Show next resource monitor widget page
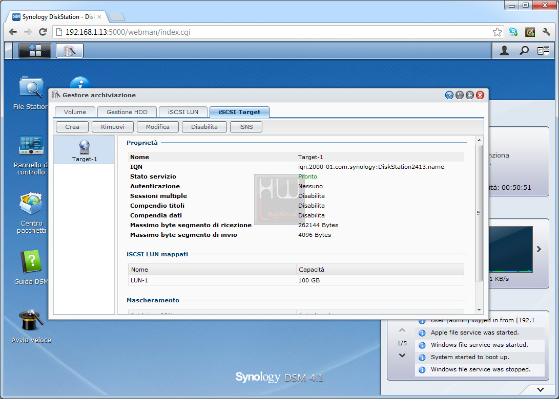 click(x=539, y=249)
